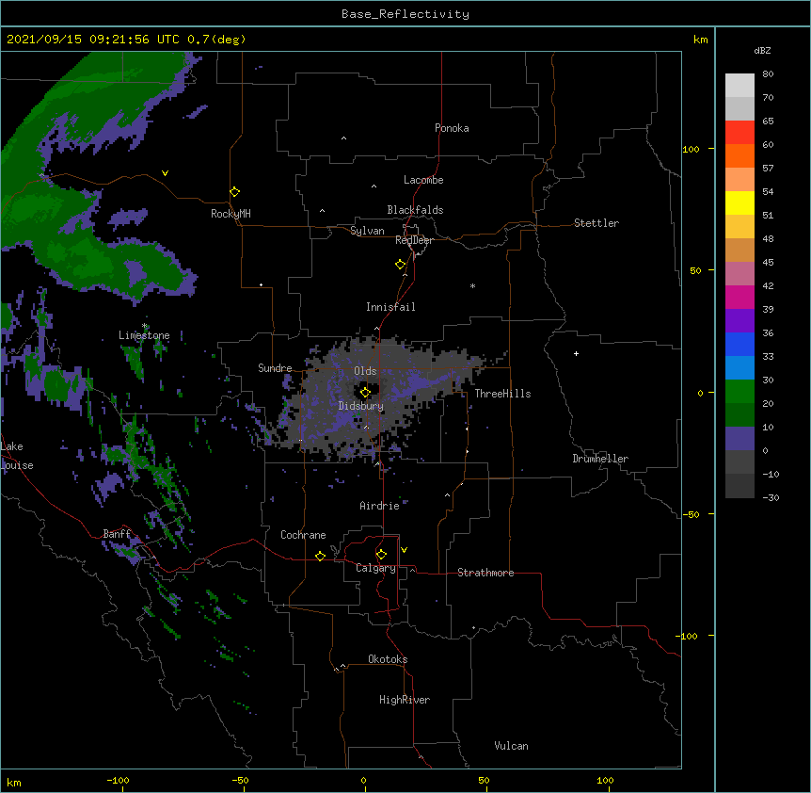Image resolution: width=811 pixels, height=793 pixels.
Task: Click the Base_Reflectivity title text
Action: click(x=405, y=14)
